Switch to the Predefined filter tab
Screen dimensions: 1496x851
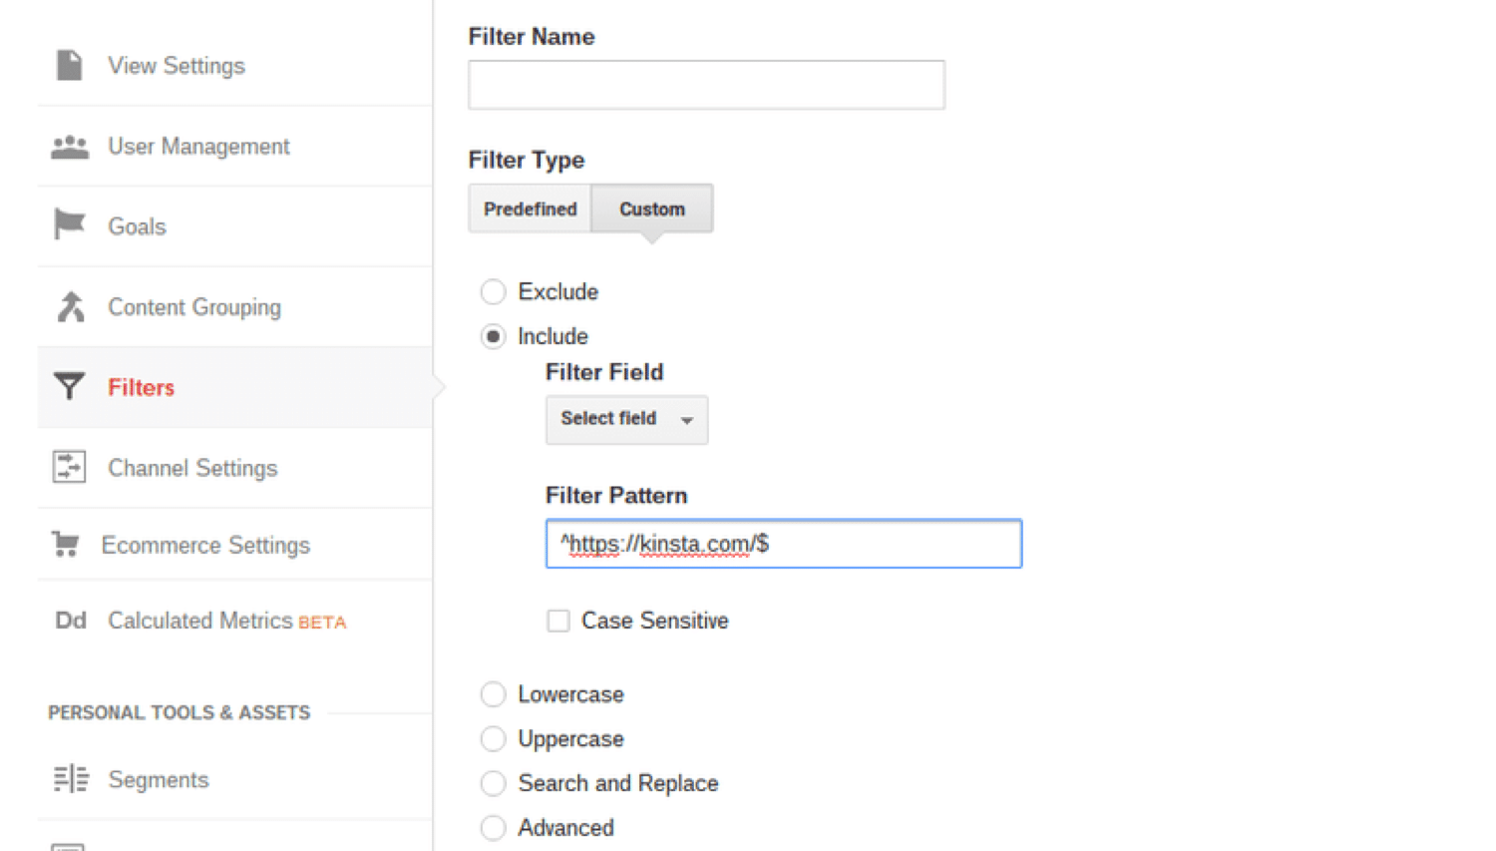(530, 209)
